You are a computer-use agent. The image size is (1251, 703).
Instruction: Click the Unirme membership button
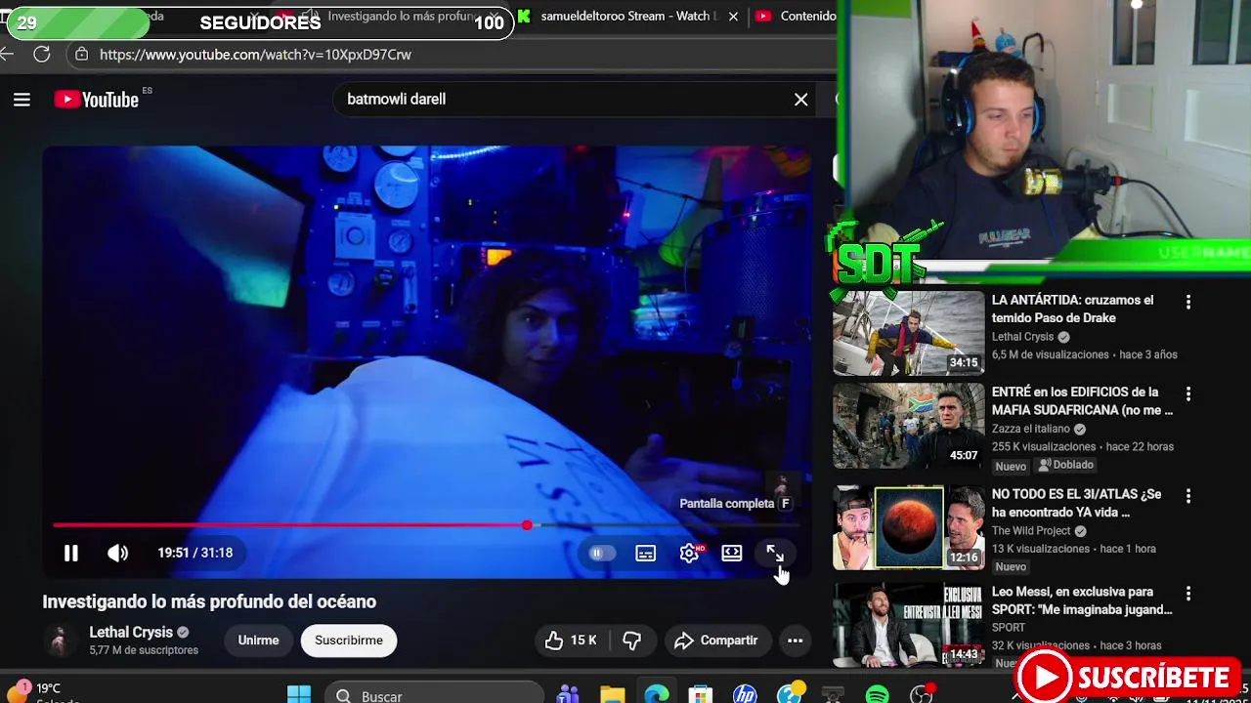point(258,641)
